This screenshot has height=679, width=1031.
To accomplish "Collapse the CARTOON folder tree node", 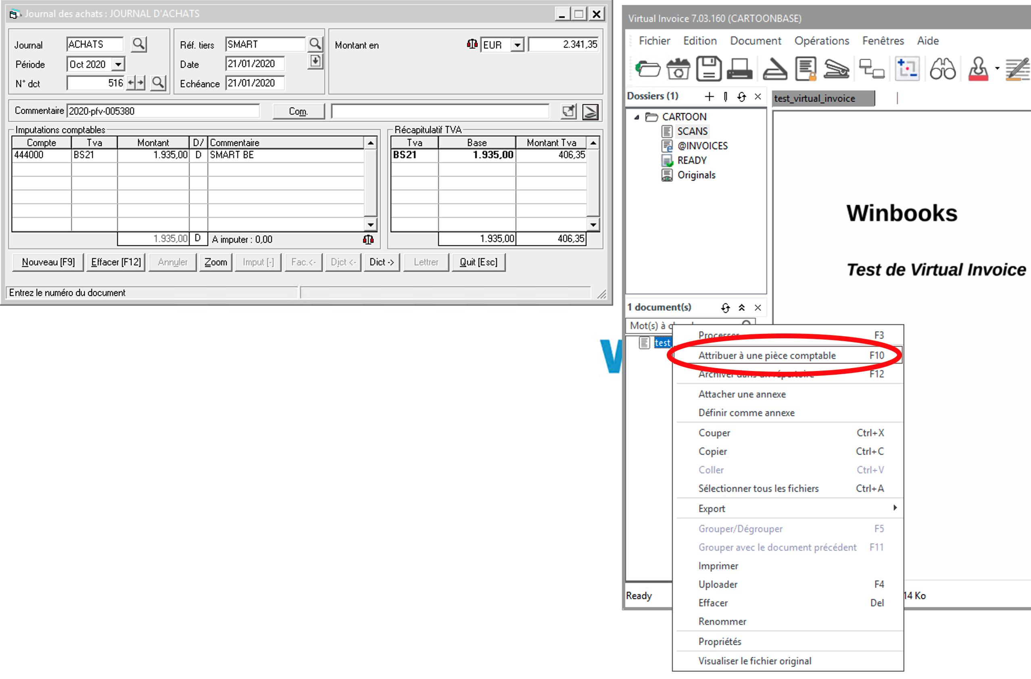I will [637, 117].
